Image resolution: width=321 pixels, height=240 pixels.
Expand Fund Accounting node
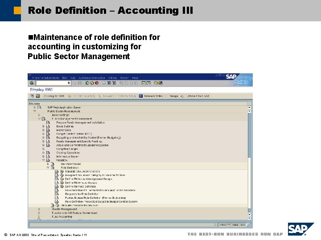[x=39, y=216]
